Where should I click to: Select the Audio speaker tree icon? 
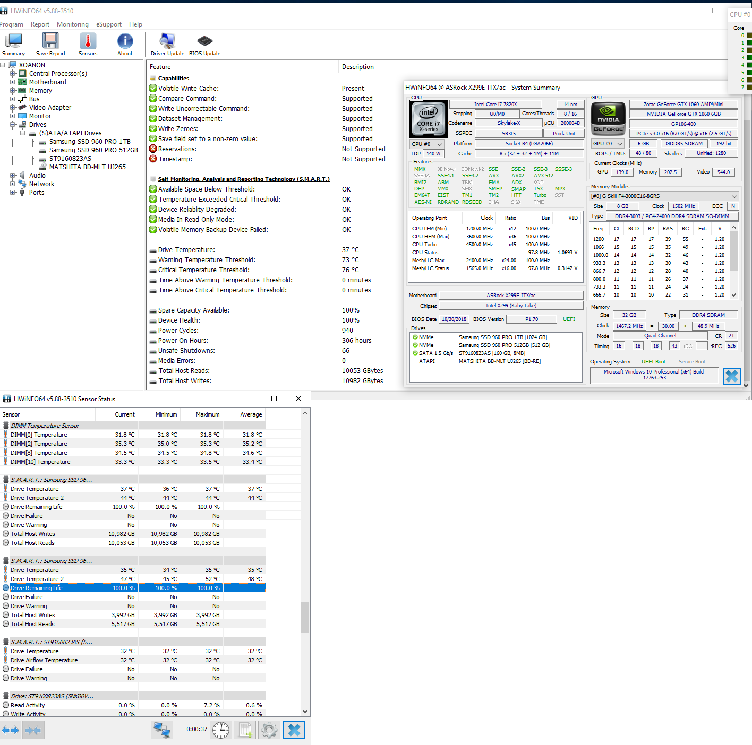point(22,176)
